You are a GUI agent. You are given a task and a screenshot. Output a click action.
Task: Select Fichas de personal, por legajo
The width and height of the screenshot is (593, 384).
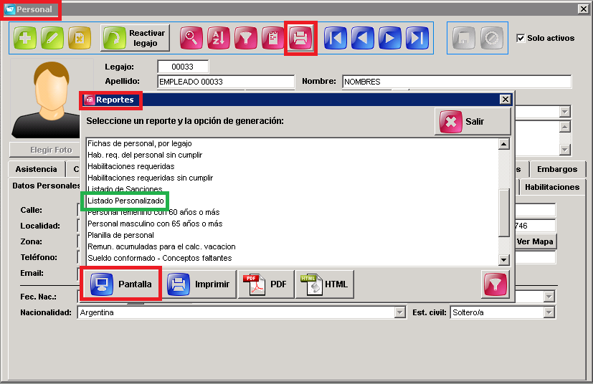click(x=140, y=143)
